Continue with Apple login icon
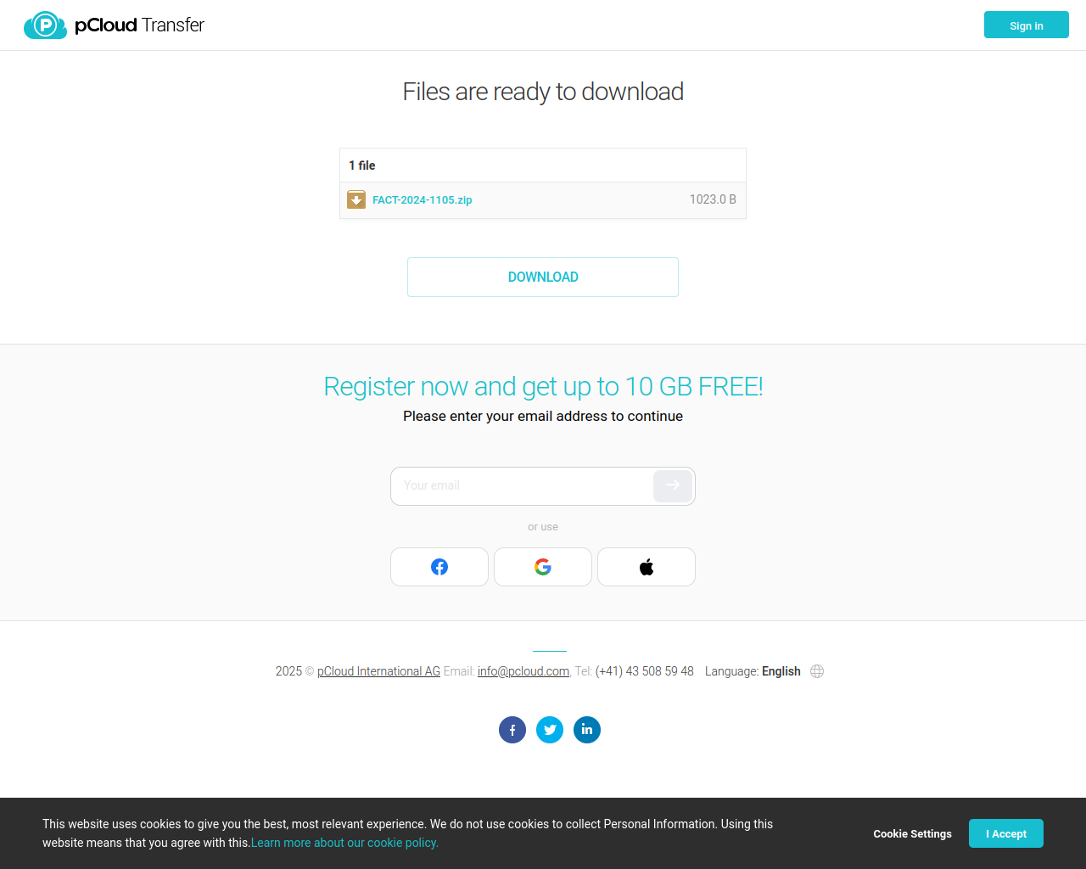 647,567
